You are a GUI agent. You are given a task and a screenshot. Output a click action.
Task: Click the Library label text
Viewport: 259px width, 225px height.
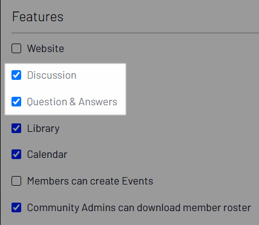click(x=44, y=129)
